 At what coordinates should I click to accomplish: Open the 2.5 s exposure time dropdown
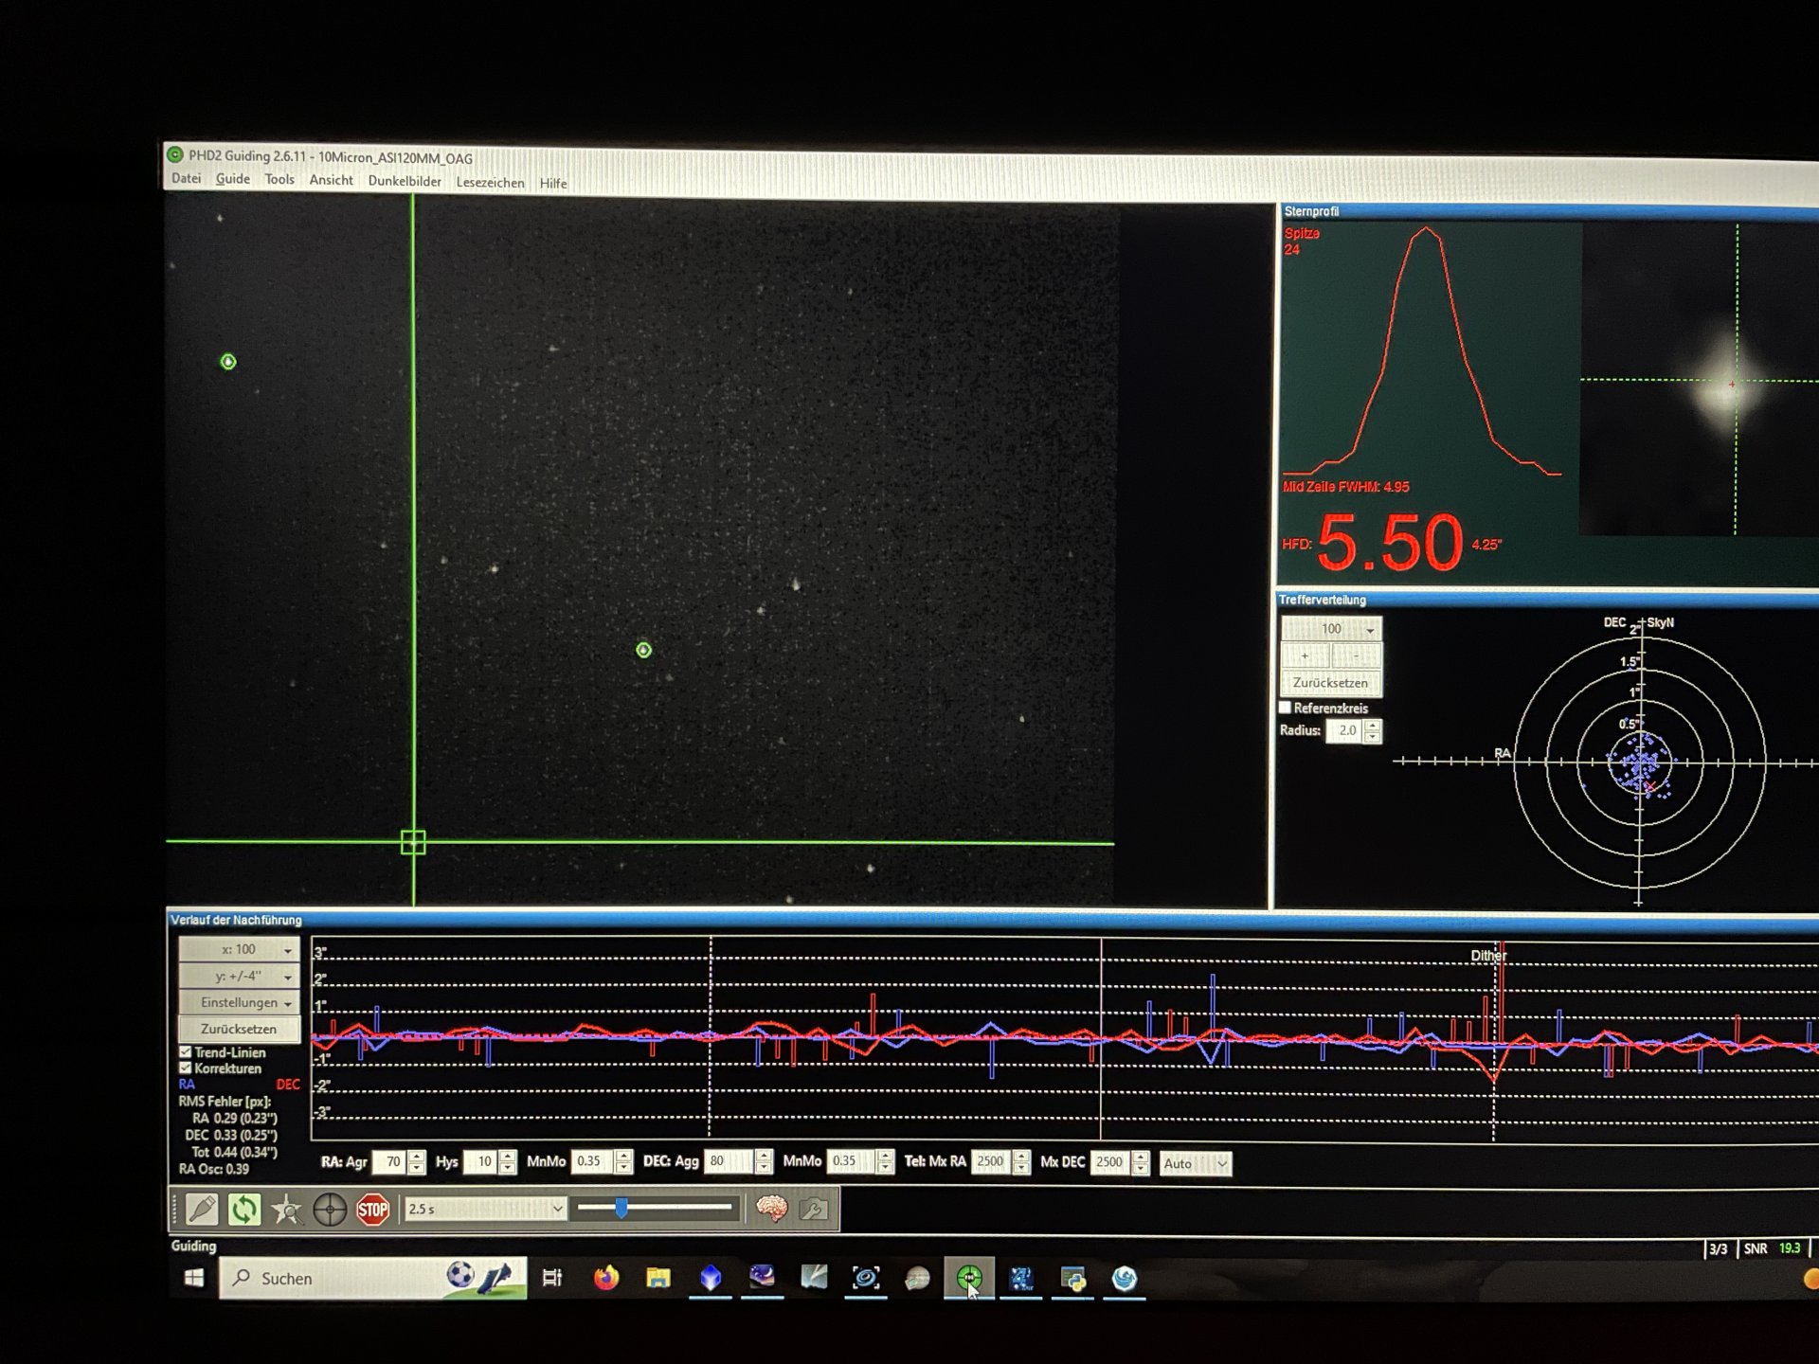[x=486, y=1209]
